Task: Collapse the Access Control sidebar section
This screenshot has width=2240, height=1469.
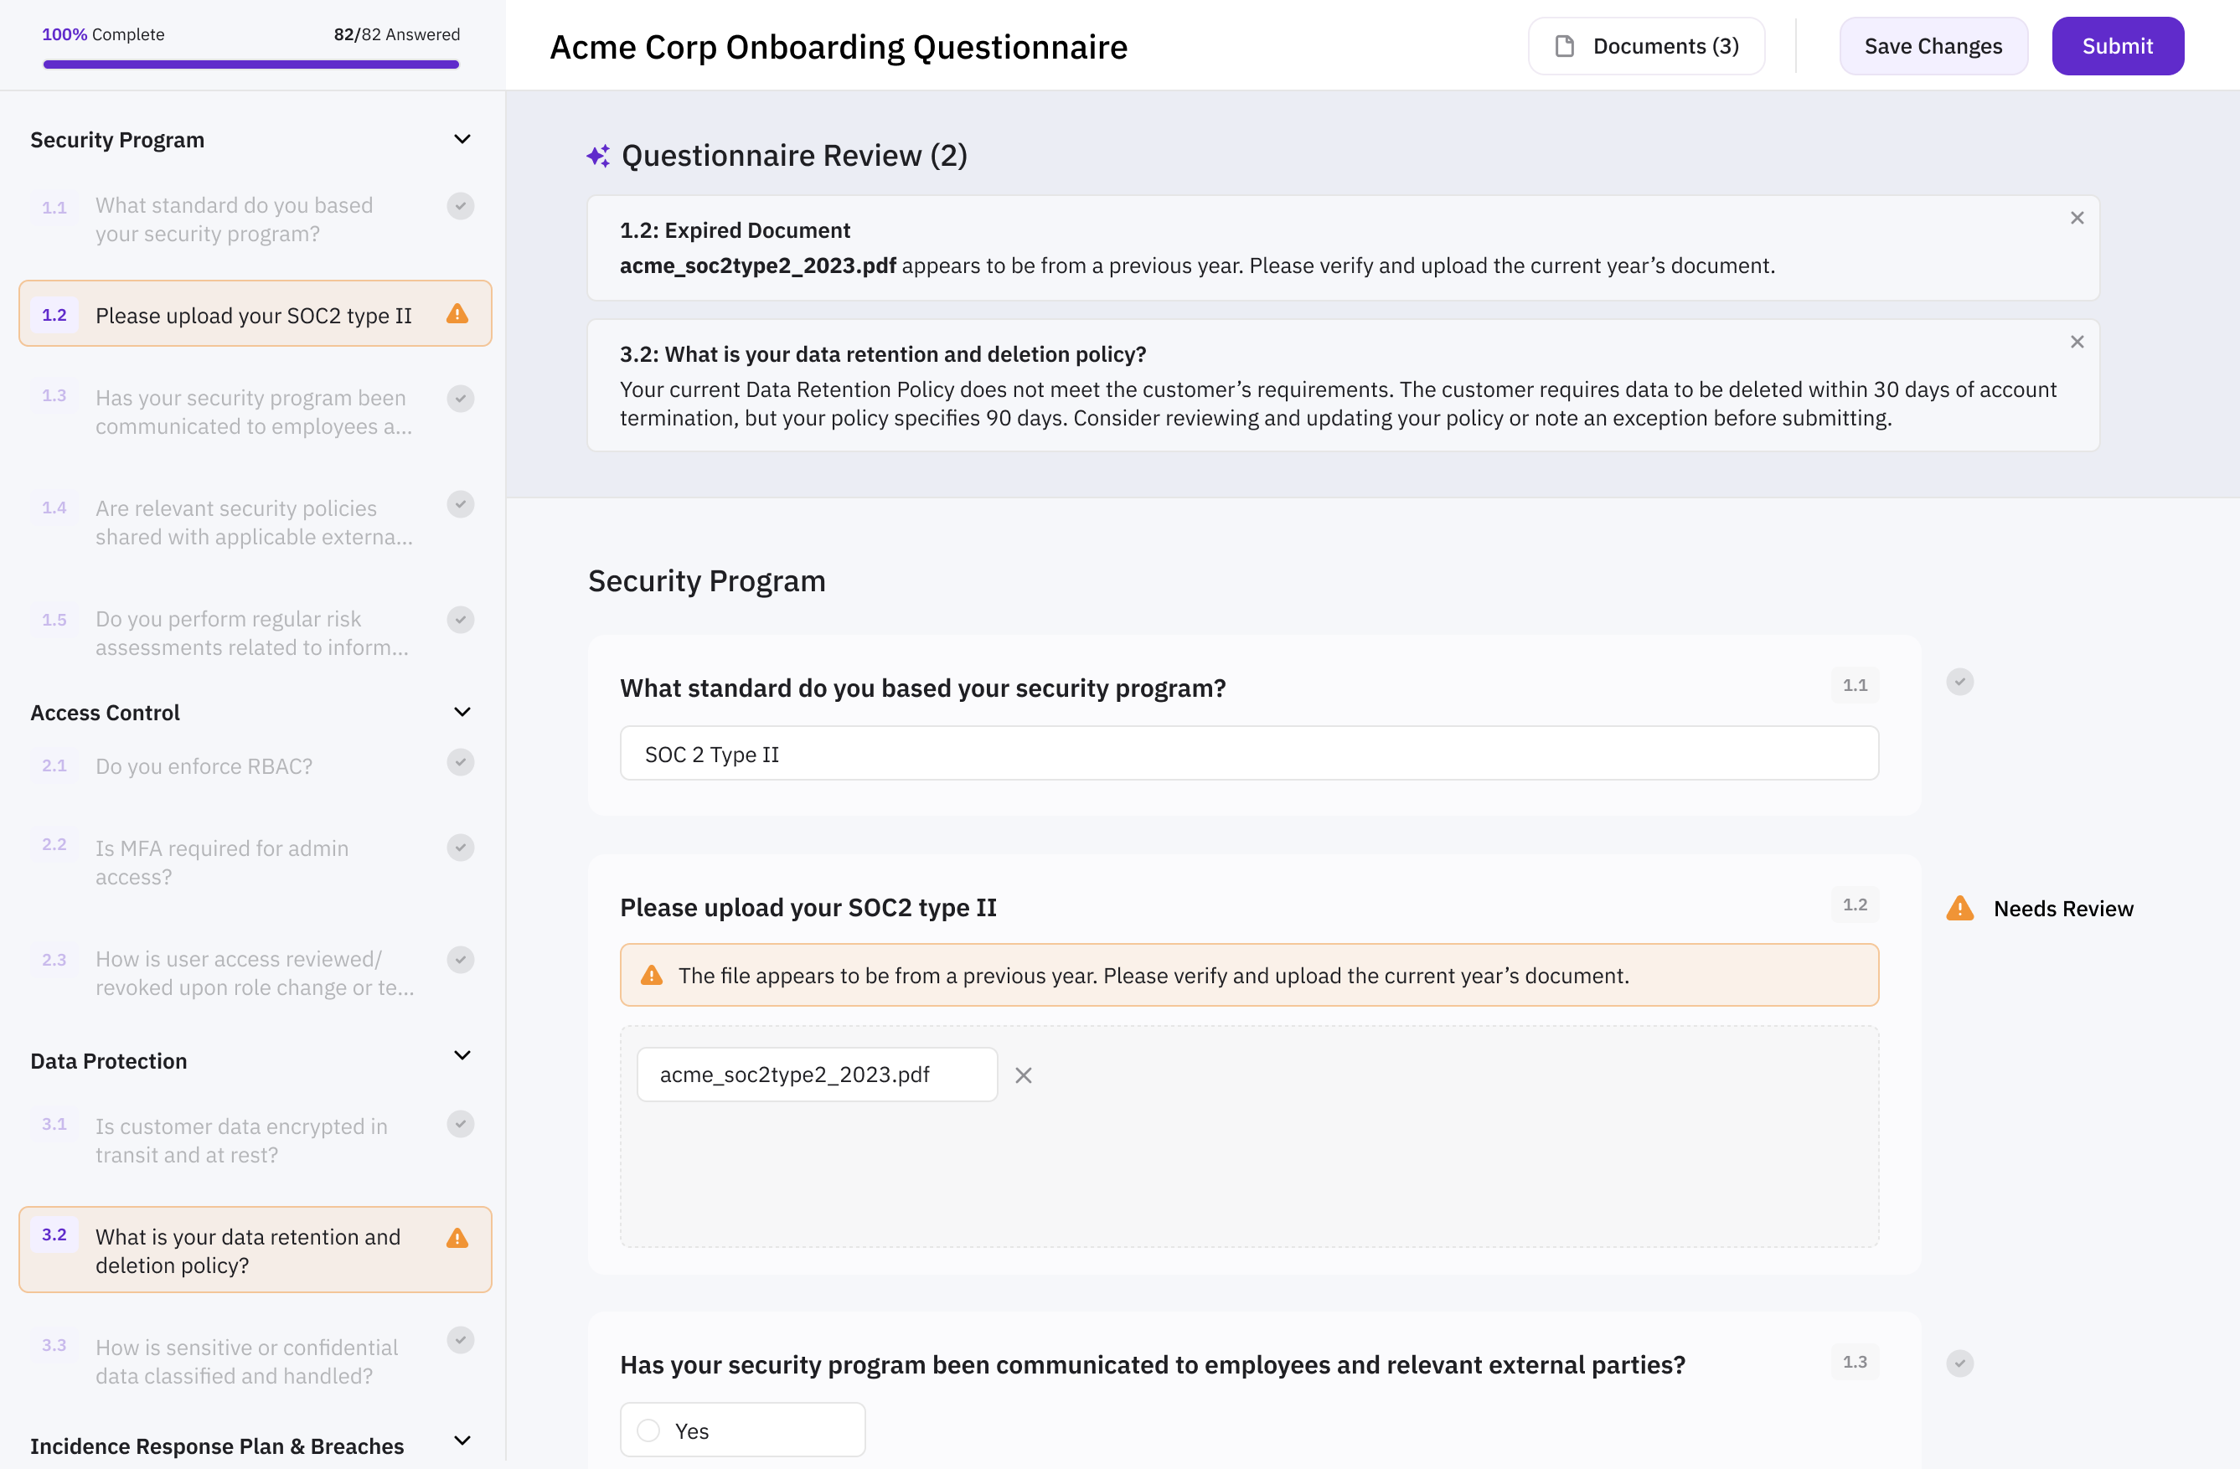Action: pos(462,713)
